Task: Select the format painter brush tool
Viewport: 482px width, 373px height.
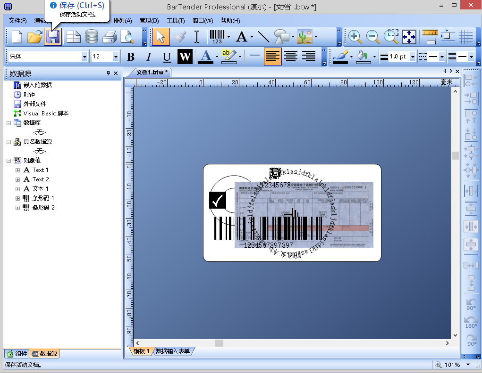Action: (x=179, y=37)
